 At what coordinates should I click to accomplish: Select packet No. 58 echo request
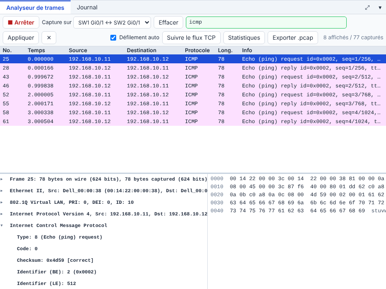pos(193,112)
